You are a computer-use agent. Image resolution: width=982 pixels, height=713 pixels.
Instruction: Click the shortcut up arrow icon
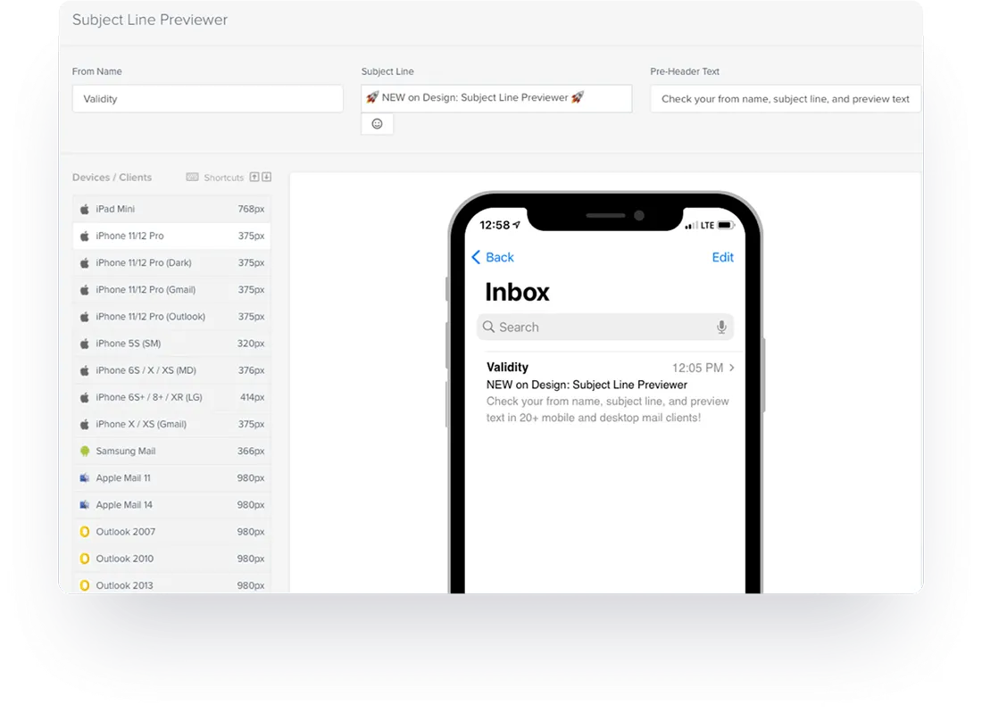pyautogui.click(x=254, y=178)
